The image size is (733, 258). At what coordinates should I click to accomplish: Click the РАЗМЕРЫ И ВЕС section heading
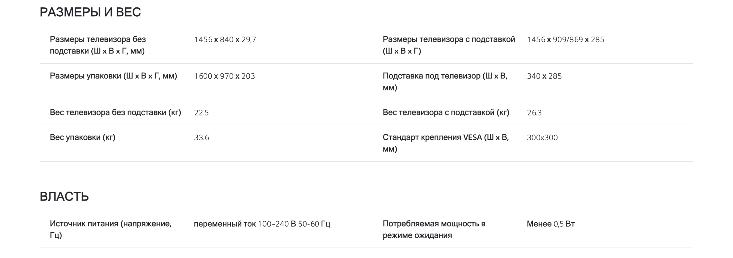[x=90, y=12]
